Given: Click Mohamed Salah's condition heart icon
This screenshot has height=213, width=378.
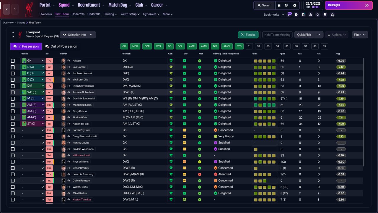Looking at the screenshot, I should [x=171, y=105].
